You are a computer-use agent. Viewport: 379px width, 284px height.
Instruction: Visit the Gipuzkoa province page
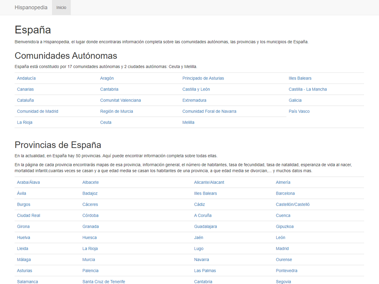pos(285,227)
